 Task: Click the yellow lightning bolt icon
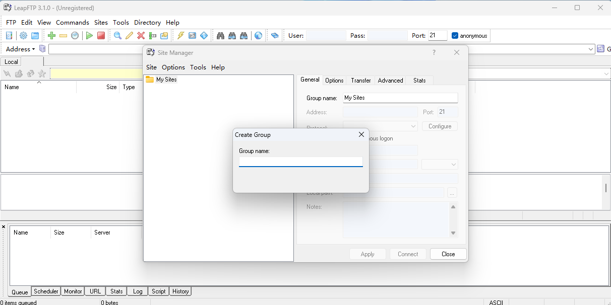tap(180, 36)
